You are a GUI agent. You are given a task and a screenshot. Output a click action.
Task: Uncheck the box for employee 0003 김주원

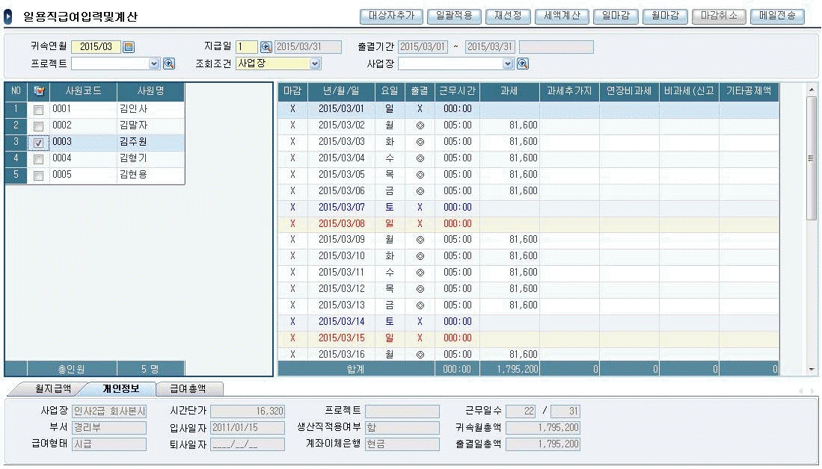[x=39, y=142]
